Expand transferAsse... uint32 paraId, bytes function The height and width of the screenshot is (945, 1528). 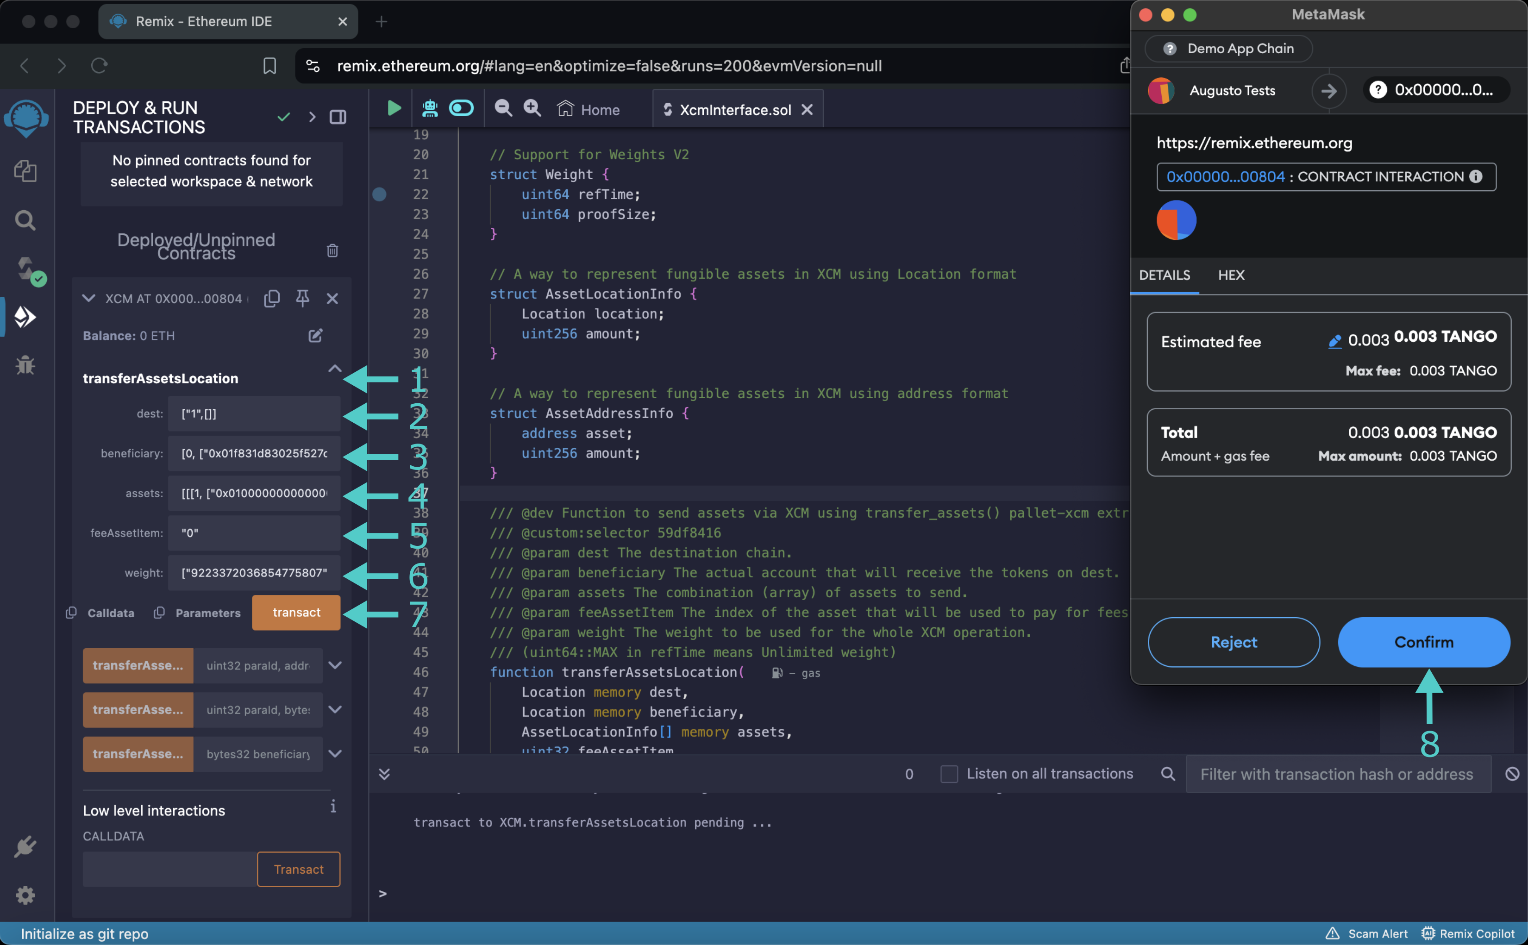(x=335, y=709)
